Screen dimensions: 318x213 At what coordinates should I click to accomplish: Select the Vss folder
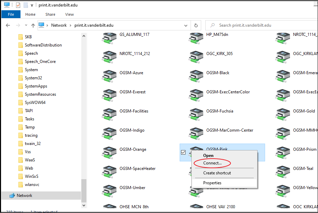(25, 152)
